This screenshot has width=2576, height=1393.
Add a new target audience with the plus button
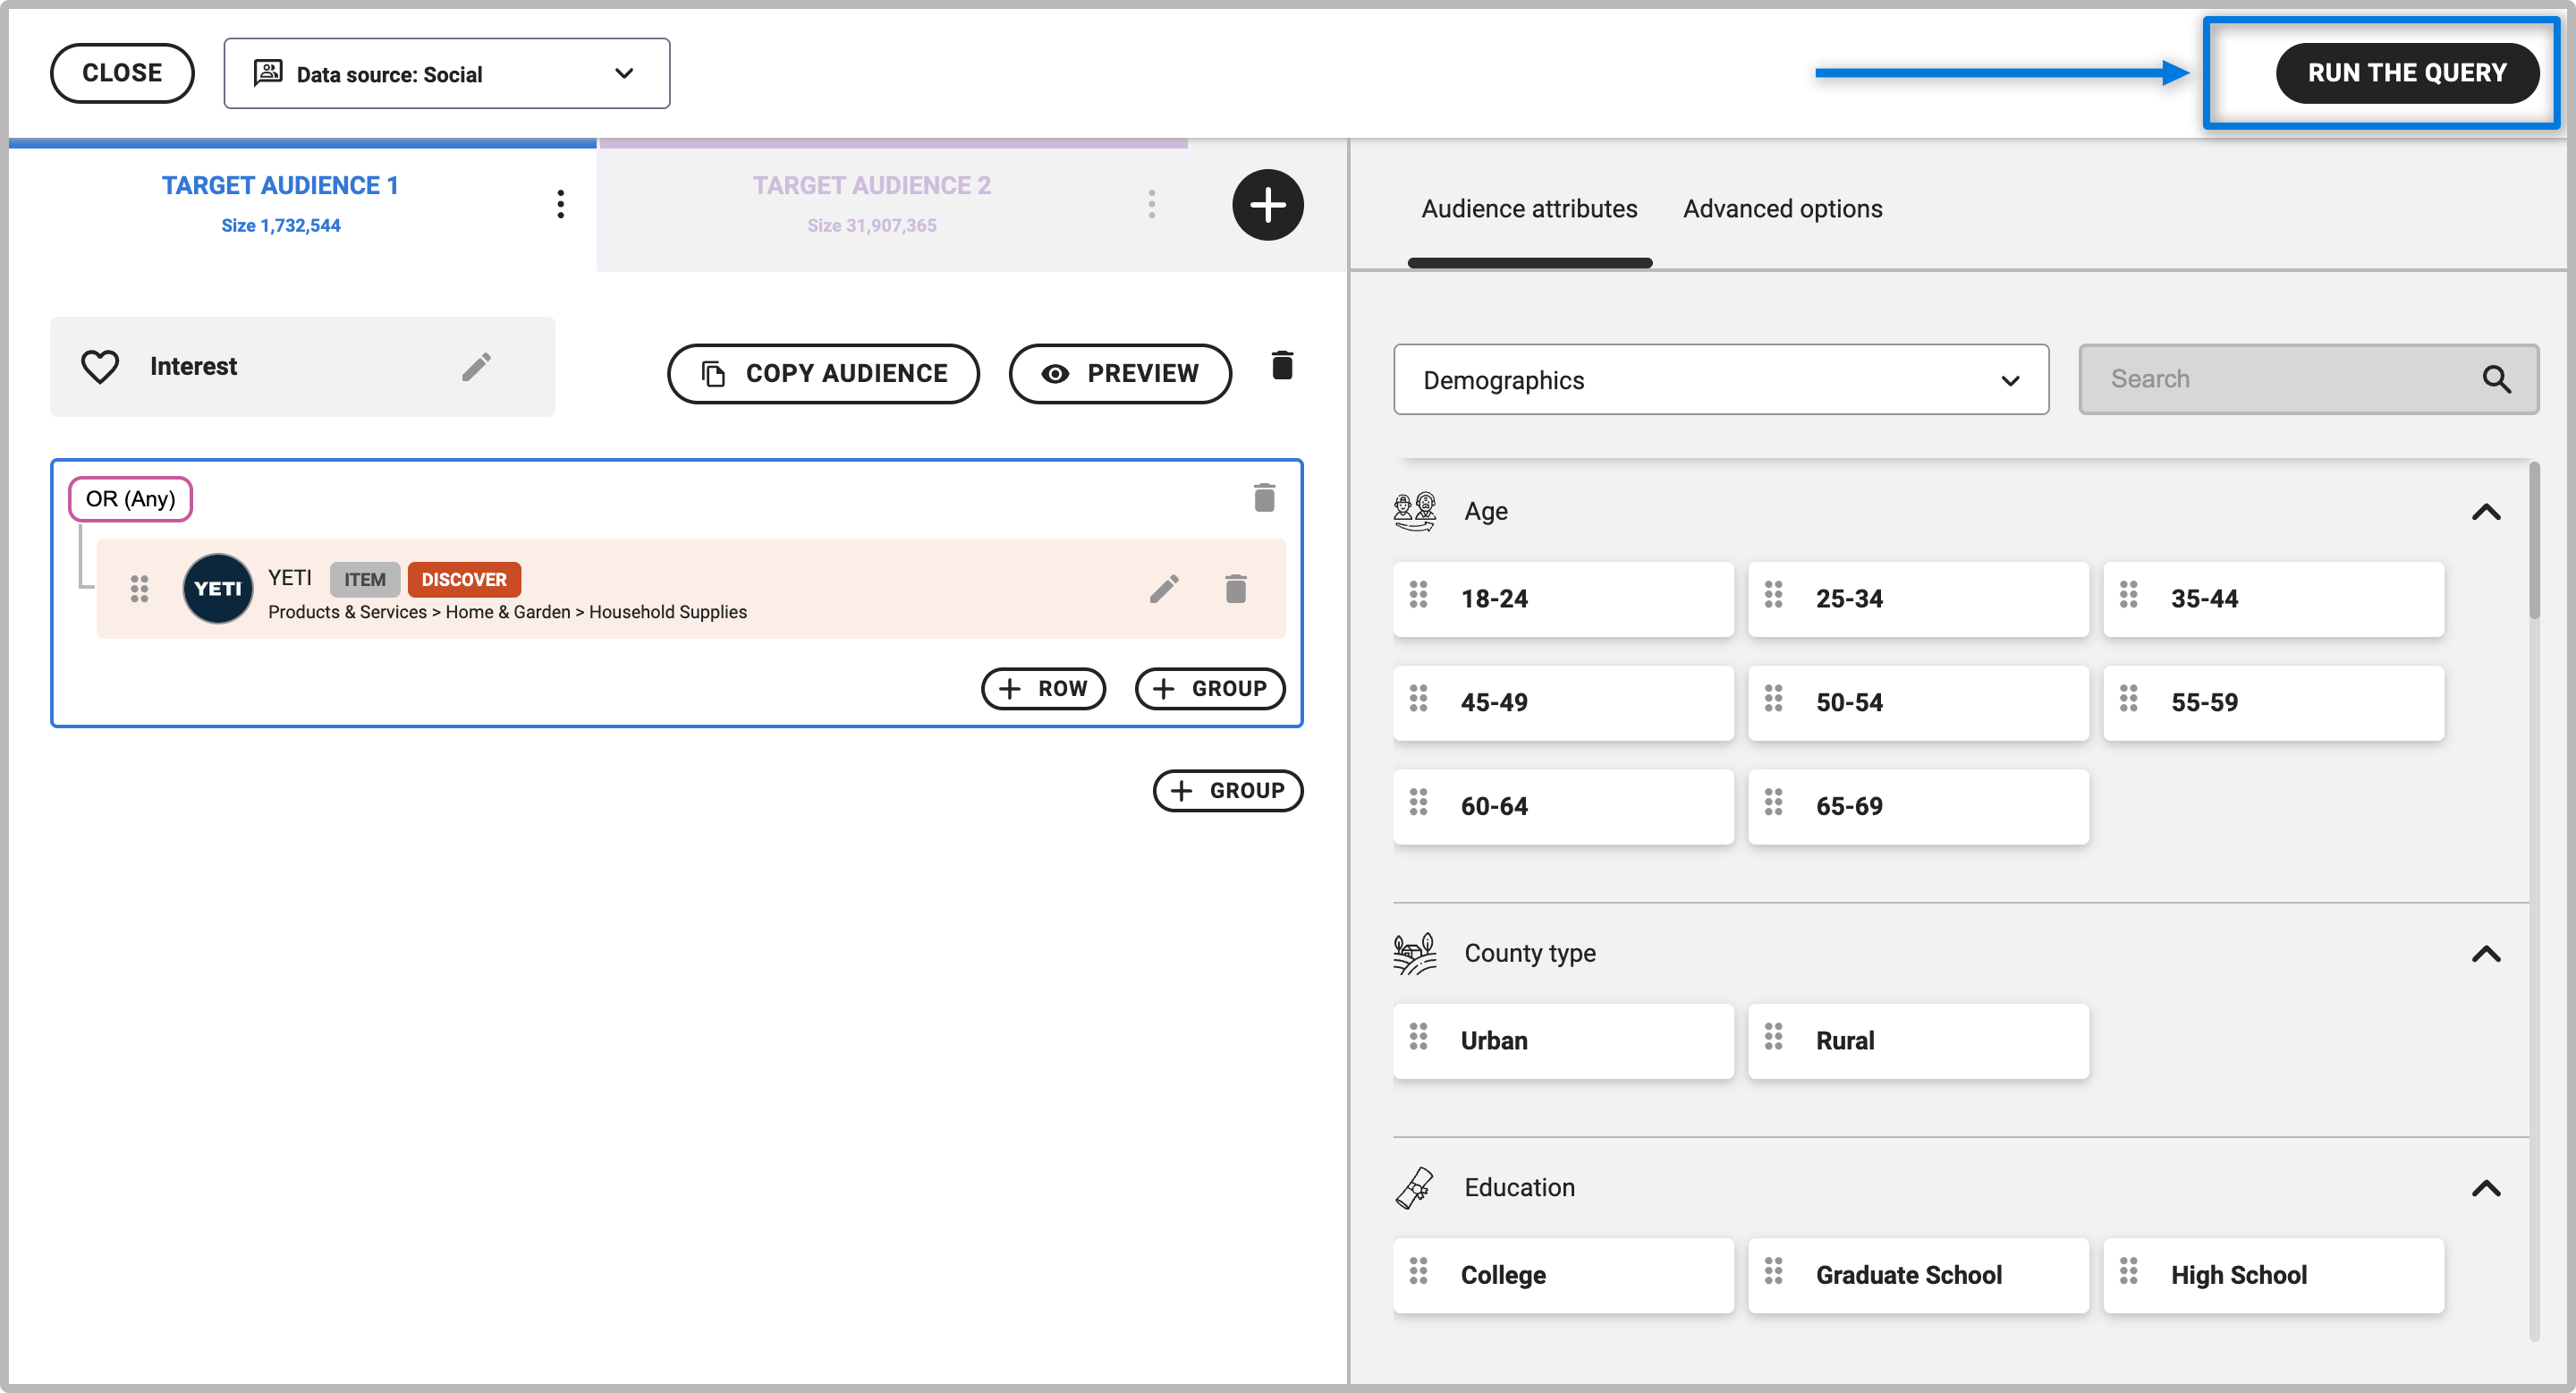[x=1267, y=205]
